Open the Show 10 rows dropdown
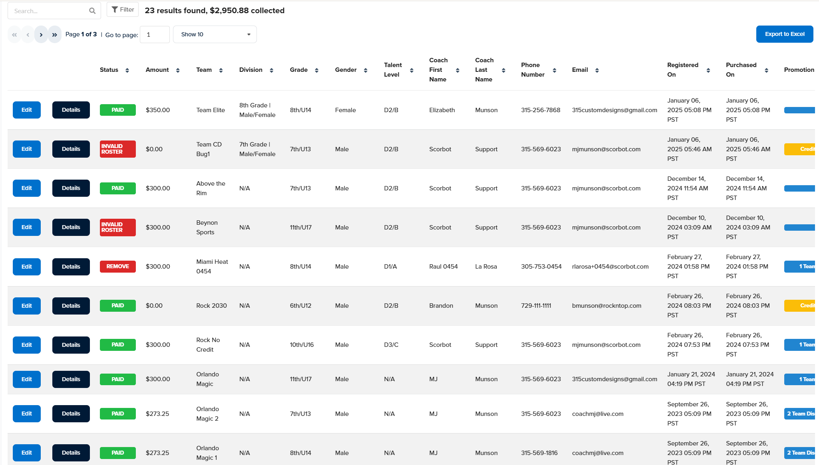Viewport: 819px width, 465px height. click(215, 35)
